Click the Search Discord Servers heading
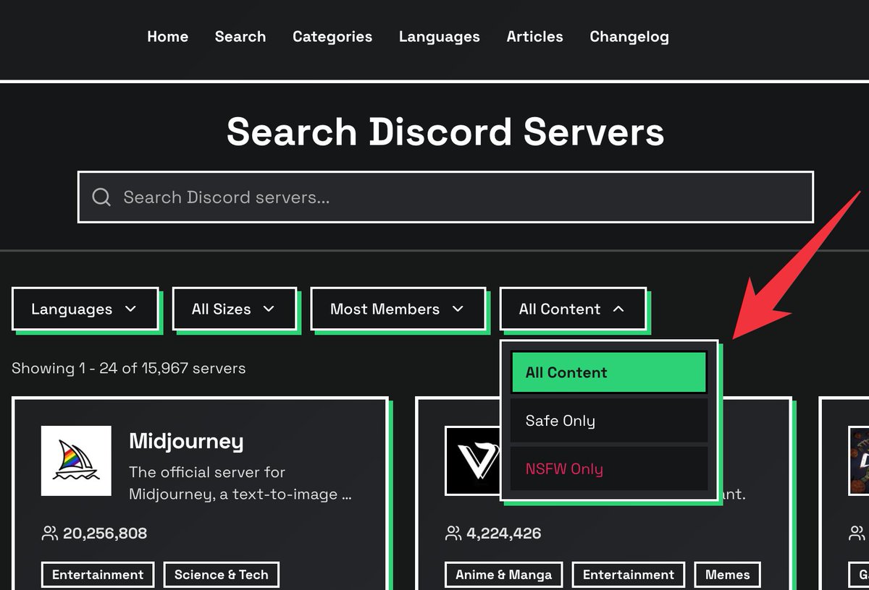869x590 pixels. pyautogui.click(x=445, y=132)
